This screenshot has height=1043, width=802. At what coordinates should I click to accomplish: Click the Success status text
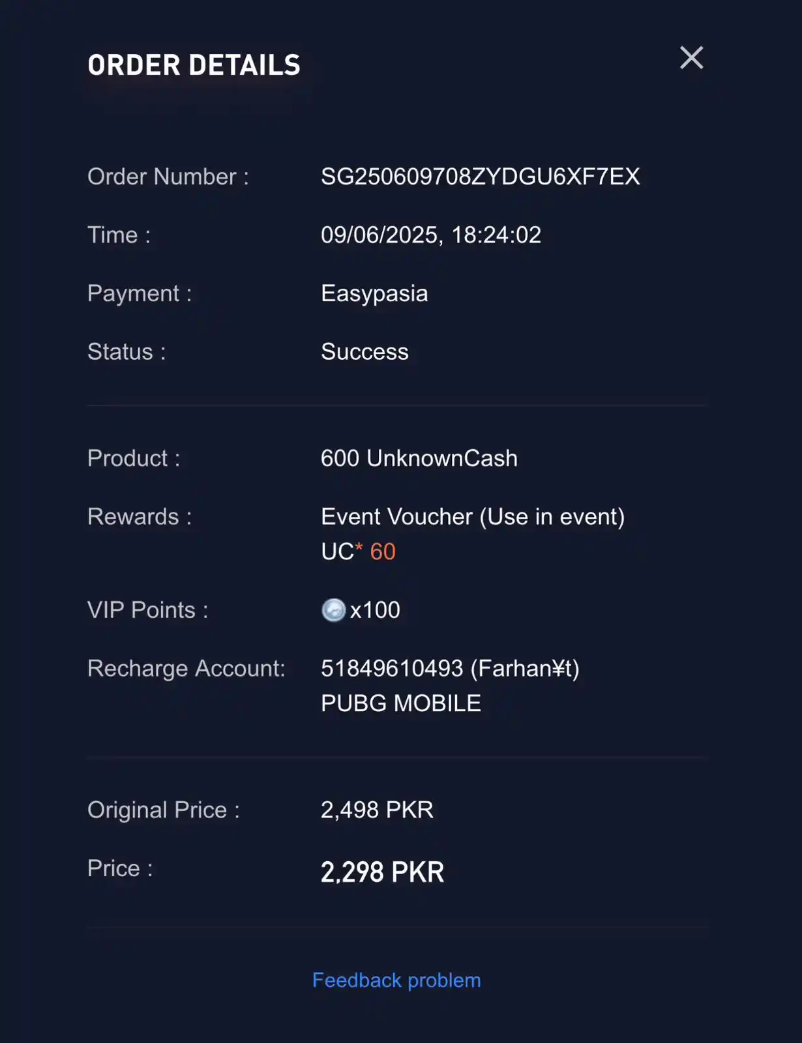click(x=365, y=352)
